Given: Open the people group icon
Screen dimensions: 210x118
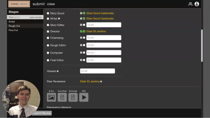Looking at the screenshot, I should 190,4.
